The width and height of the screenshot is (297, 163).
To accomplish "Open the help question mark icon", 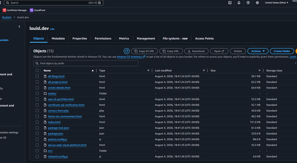I will click(x=248, y=2).
